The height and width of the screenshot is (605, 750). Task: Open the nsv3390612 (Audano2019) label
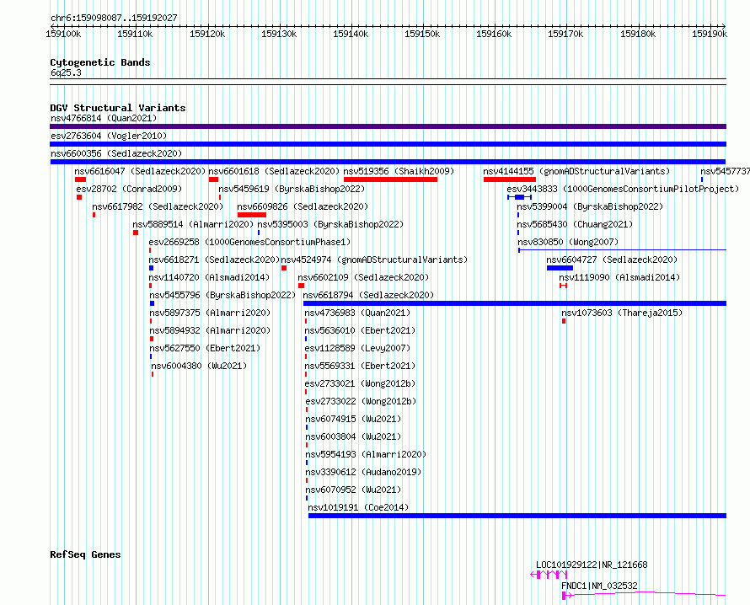pos(363,472)
